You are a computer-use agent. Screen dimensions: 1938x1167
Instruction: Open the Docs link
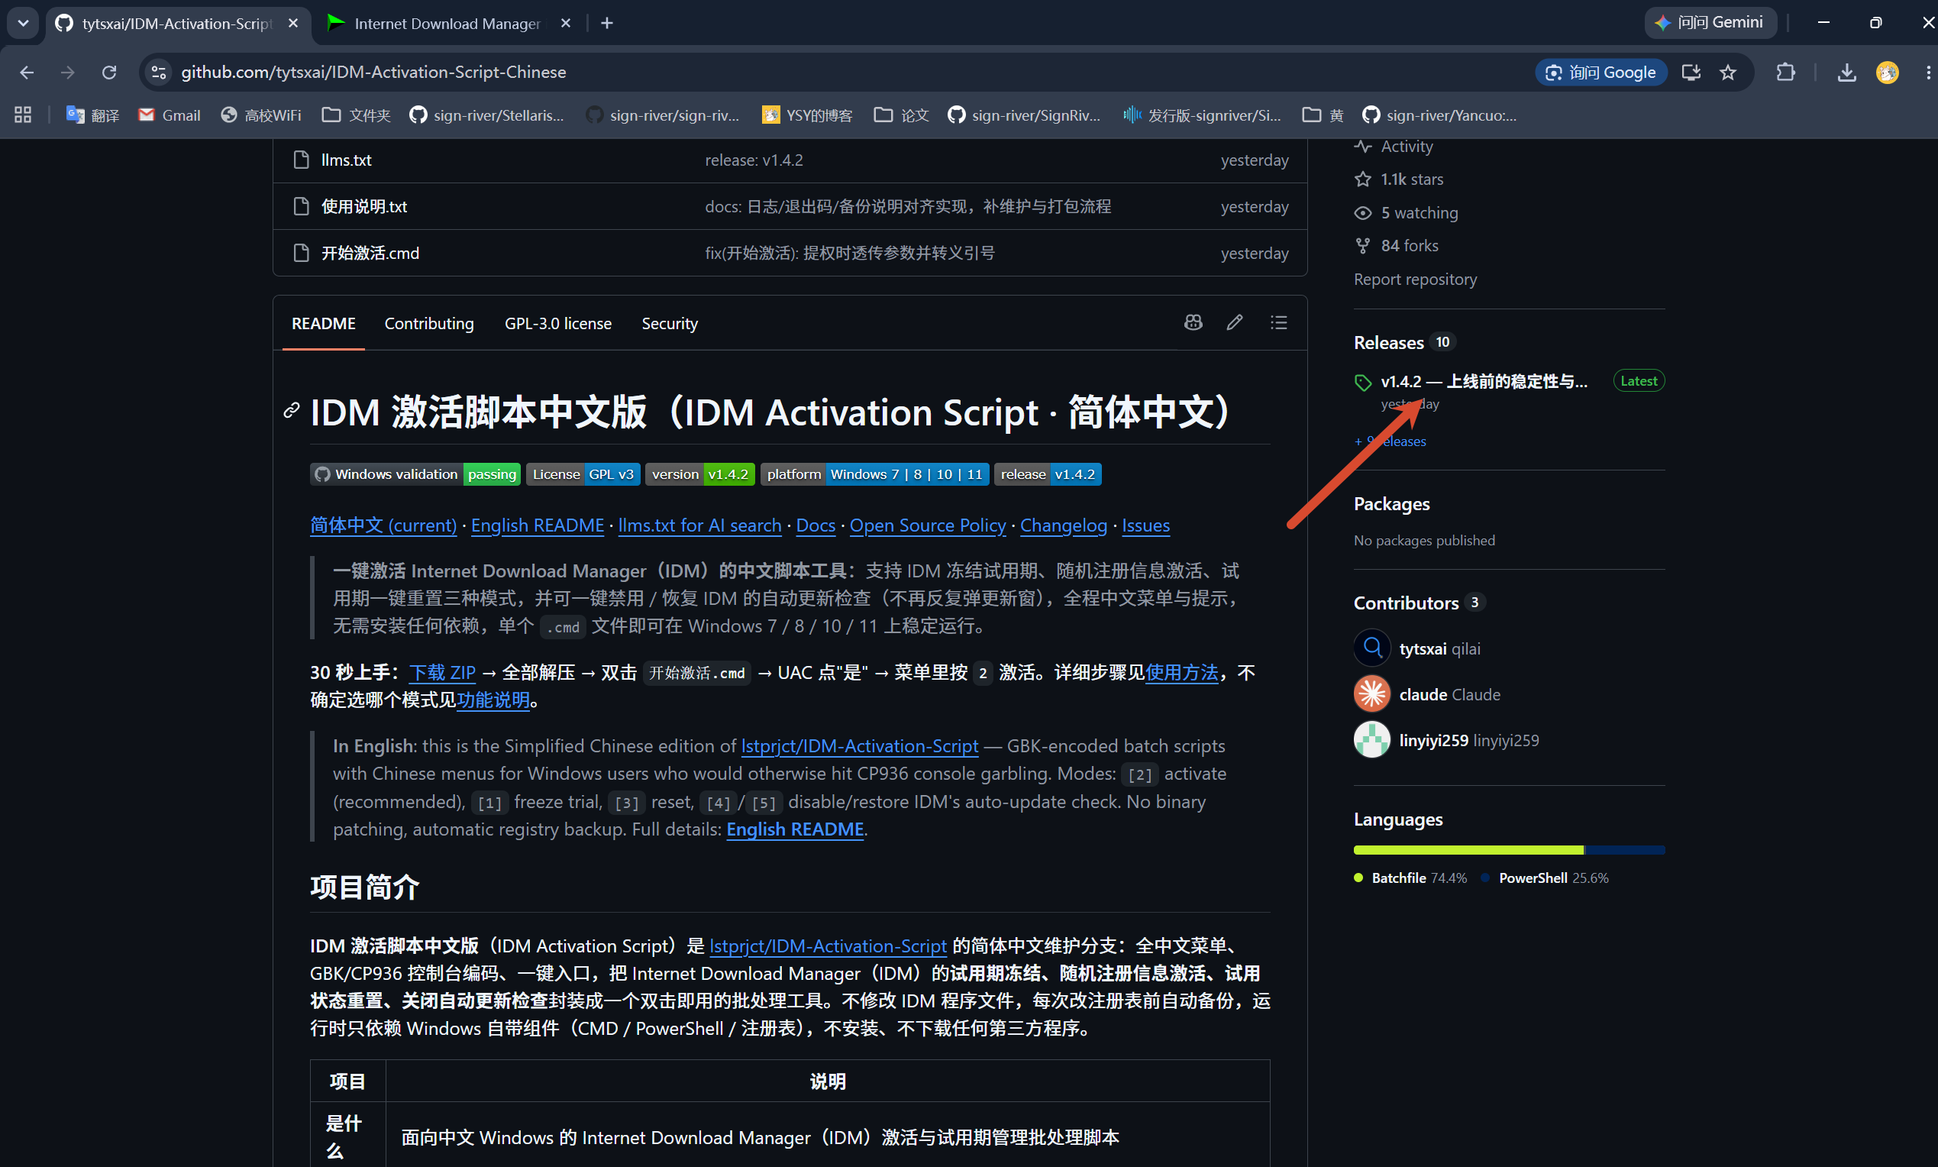[x=816, y=525]
